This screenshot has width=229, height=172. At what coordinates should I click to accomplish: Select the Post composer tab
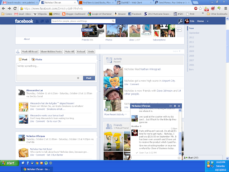coord(23,59)
